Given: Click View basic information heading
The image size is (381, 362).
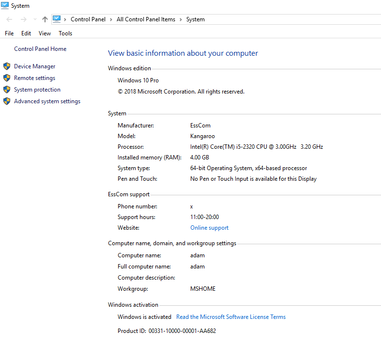Looking at the screenshot, I should [x=183, y=53].
